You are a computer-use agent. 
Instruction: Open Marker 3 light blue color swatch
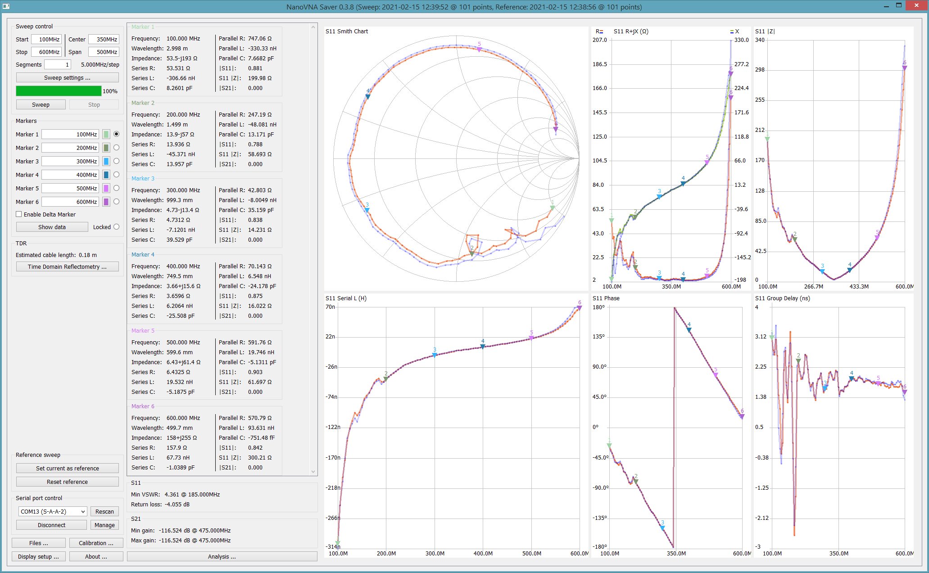[x=106, y=161]
